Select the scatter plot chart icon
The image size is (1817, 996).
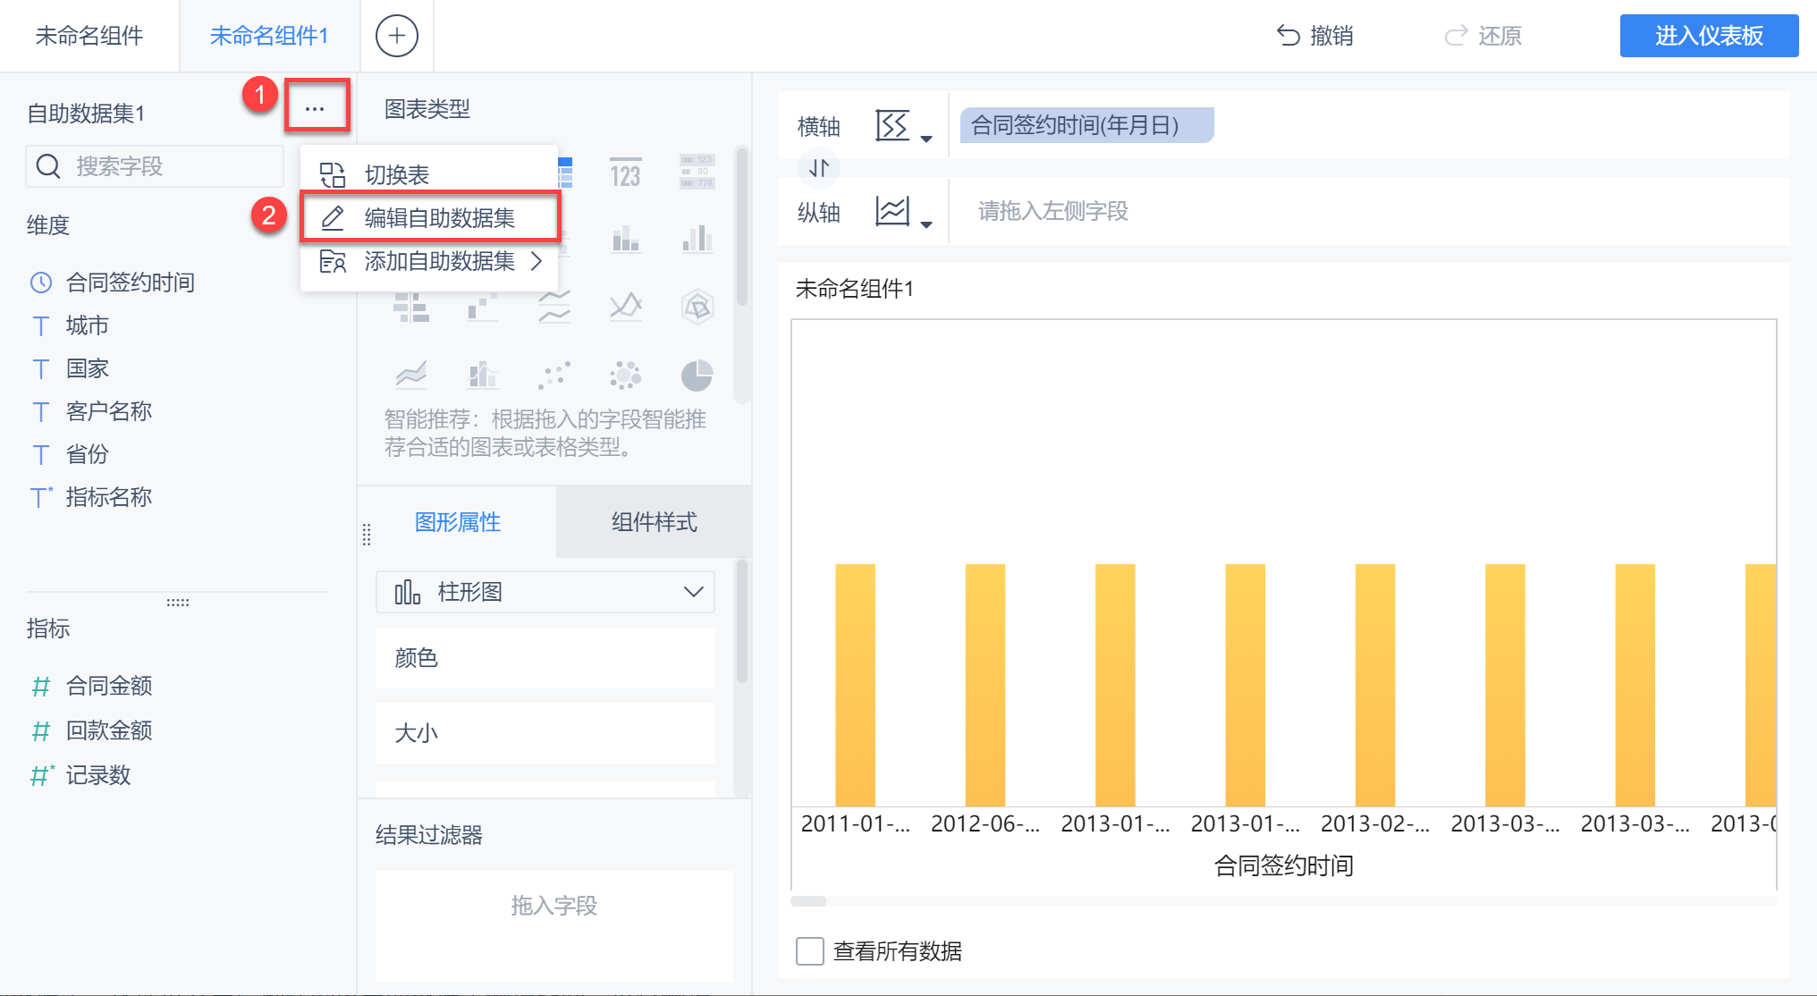(554, 376)
